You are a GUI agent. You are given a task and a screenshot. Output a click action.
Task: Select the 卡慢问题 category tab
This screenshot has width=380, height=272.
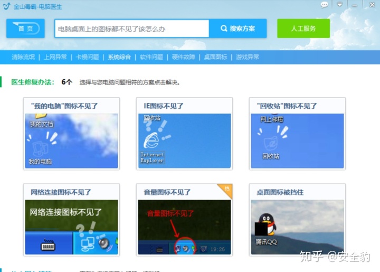pos(88,57)
